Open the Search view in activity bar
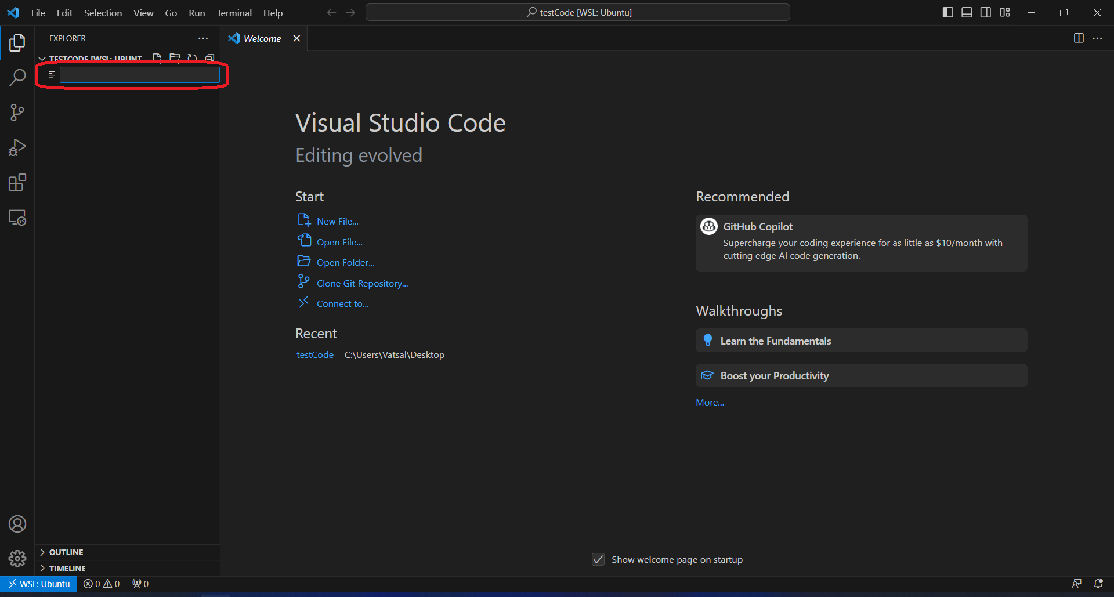Viewport: 1114px width, 597px height. click(x=17, y=77)
